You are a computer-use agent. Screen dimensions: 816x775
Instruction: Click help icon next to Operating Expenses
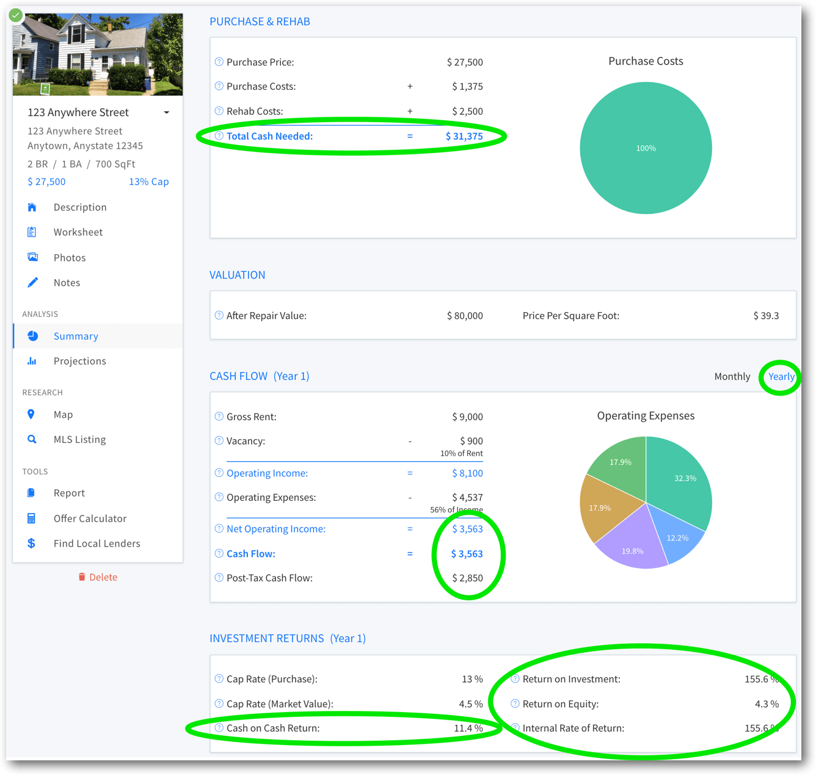coord(219,497)
